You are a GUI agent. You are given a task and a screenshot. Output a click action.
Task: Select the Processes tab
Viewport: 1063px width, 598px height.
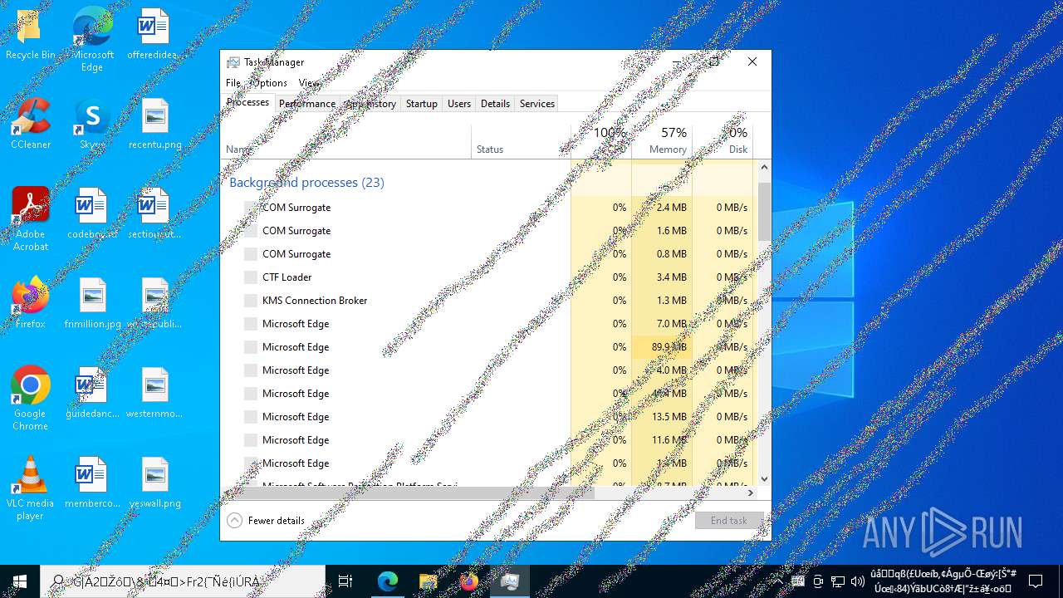[x=247, y=102]
